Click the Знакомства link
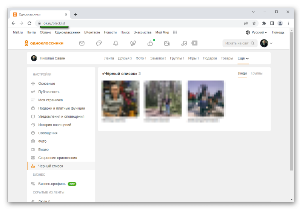 tap(143, 32)
